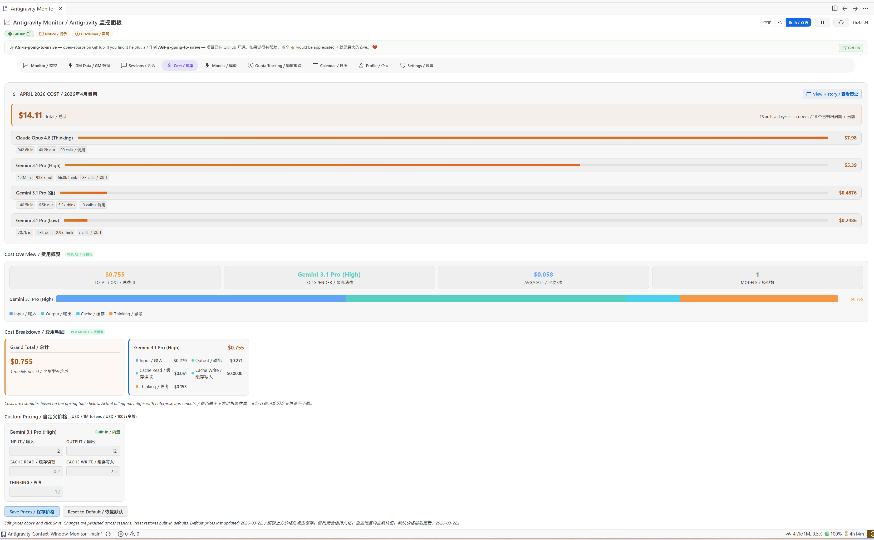Click the Grand Total / 总计 card
Viewport: 874px width, 540px height.
[x=65, y=367]
